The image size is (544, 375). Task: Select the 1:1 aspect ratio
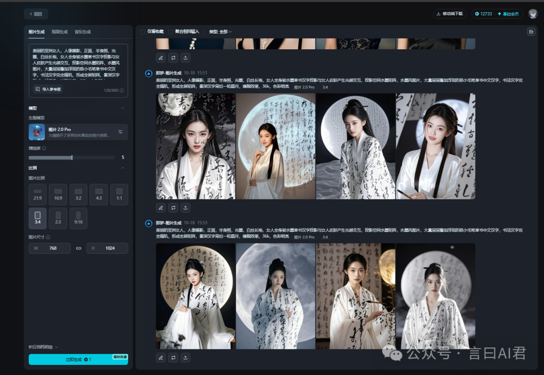click(x=119, y=194)
